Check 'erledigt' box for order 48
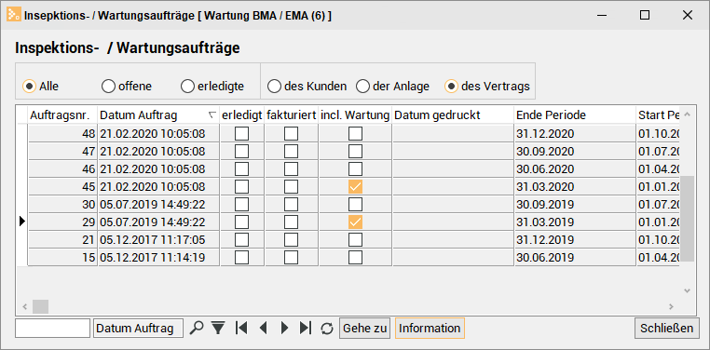The image size is (710, 350). point(242,133)
